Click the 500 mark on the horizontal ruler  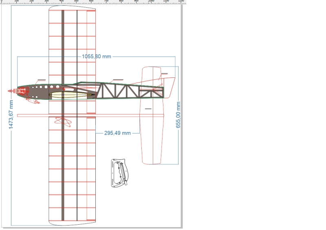(x=76, y=1)
